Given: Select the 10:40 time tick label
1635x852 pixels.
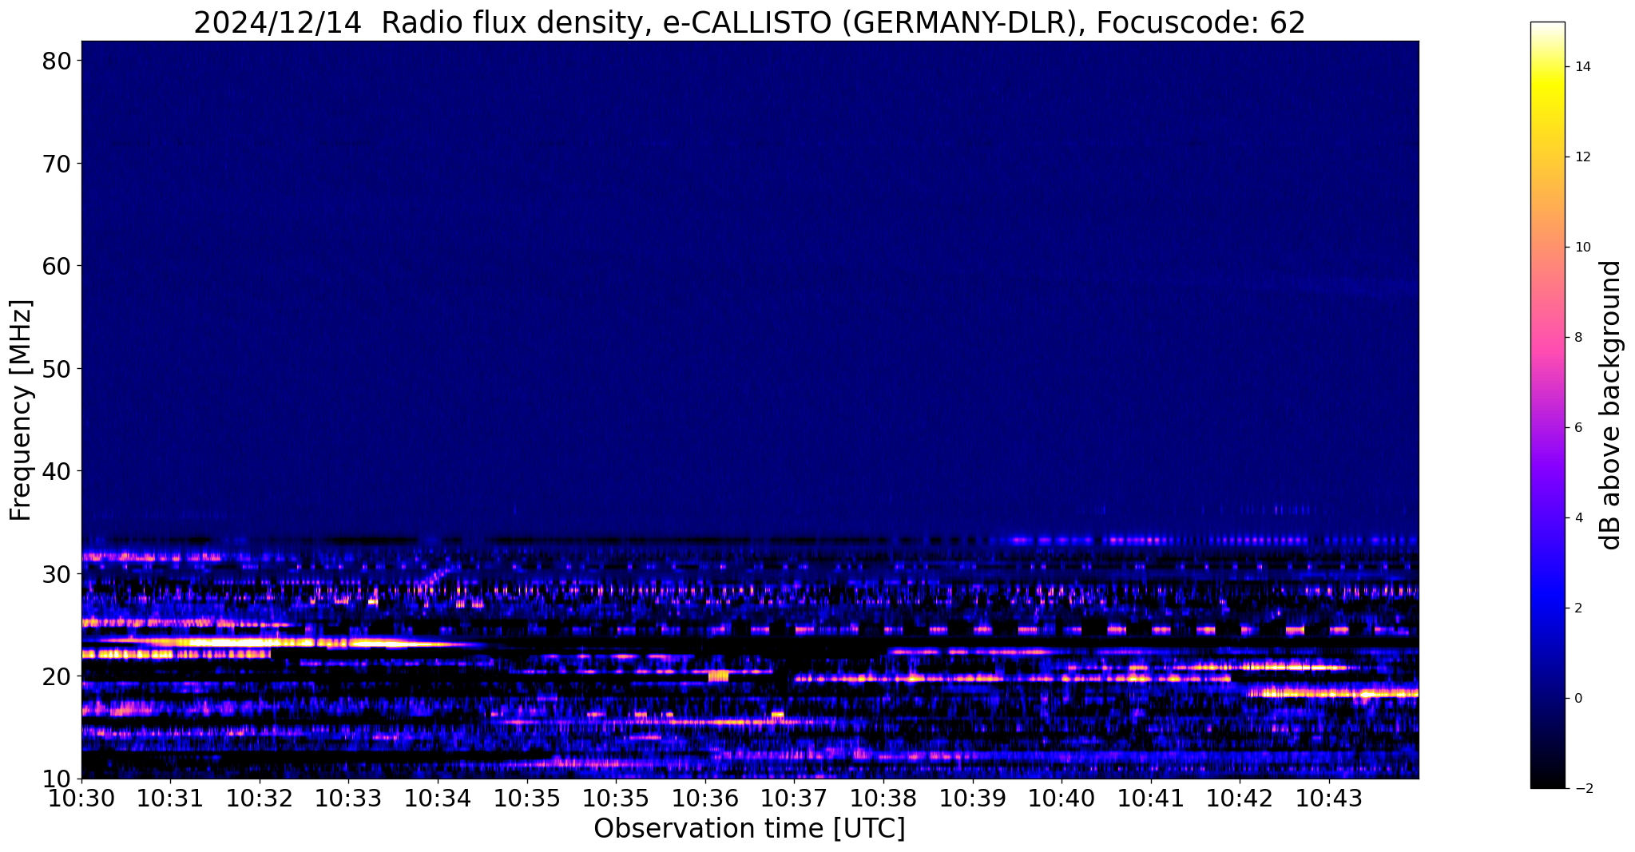Looking at the screenshot, I should [x=1062, y=799].
